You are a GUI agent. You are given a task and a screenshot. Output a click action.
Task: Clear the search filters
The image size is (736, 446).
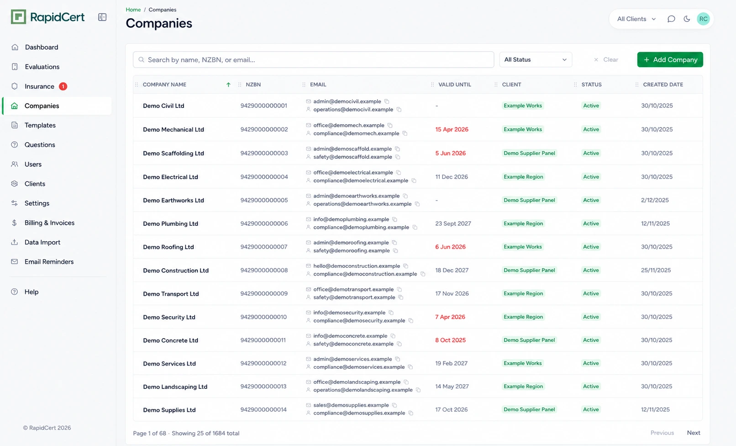[x=606, y=59]
